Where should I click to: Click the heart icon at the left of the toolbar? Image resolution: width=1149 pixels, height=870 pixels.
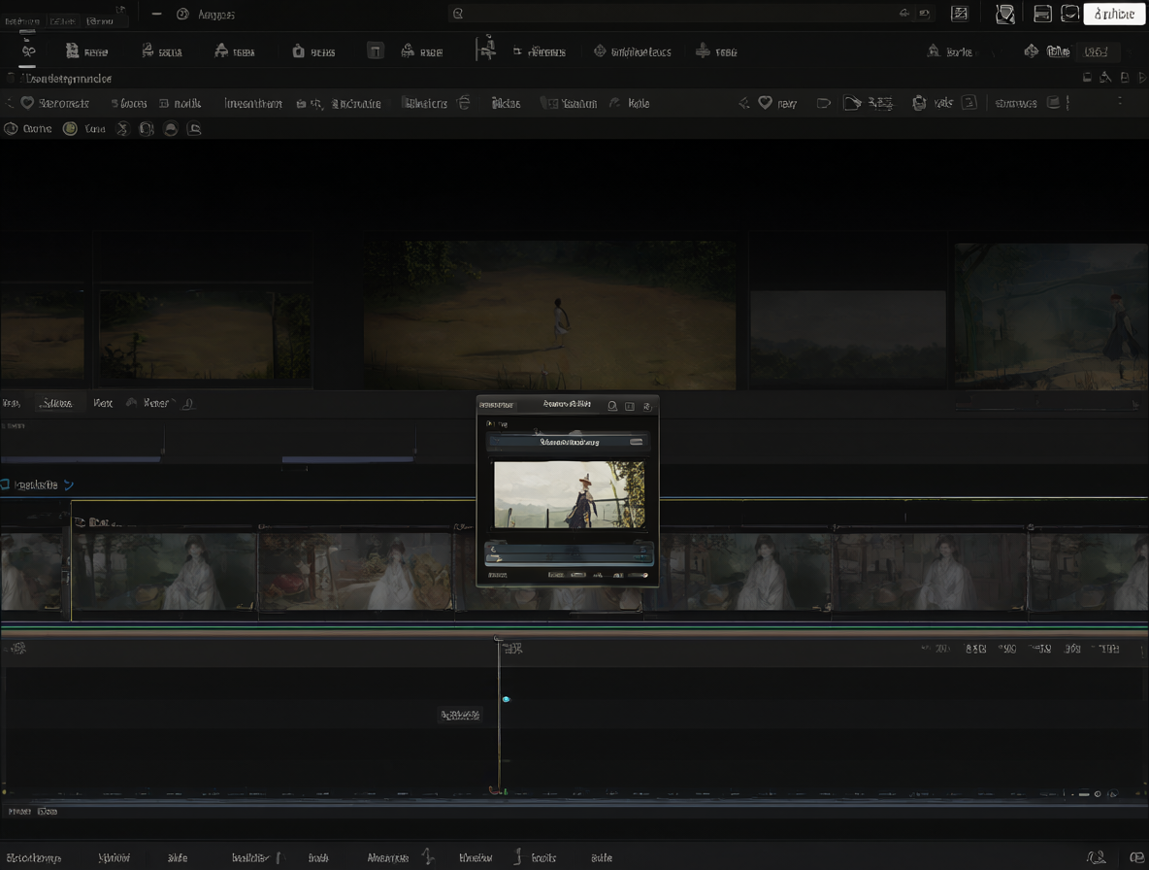tap(27, 103)
